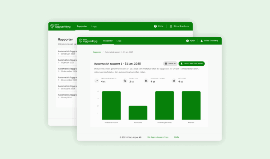270x159 pixels.
Task: Click the Ordinarie mönster trend icon
Action: coord(96,81)
